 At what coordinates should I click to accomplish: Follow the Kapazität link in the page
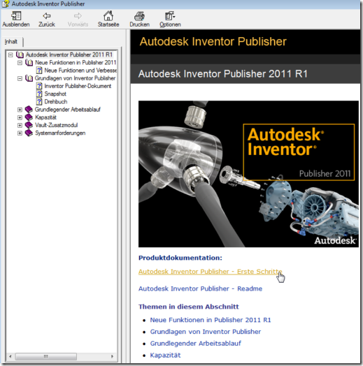point(165,356)
